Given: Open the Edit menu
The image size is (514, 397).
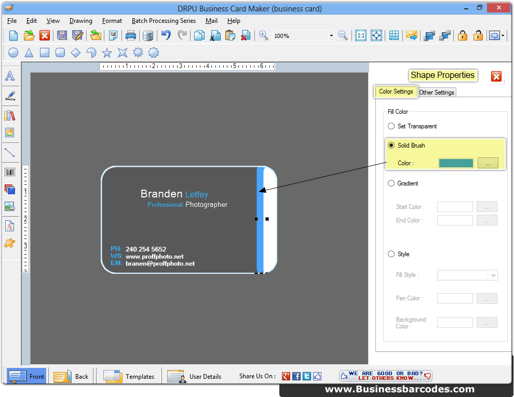Looking at the screenshot, I should coord(32,21).
